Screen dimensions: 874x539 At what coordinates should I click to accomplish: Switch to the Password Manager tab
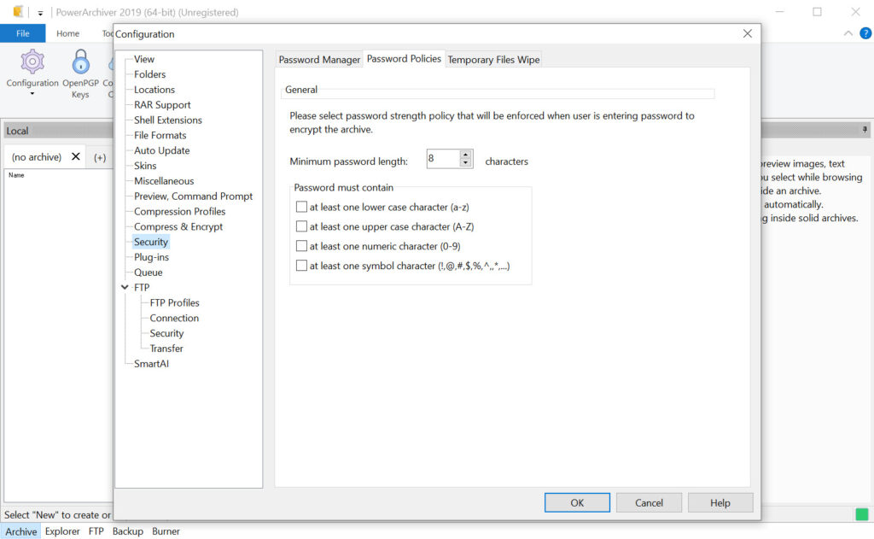pyautogui.click(x=319, y=60)
